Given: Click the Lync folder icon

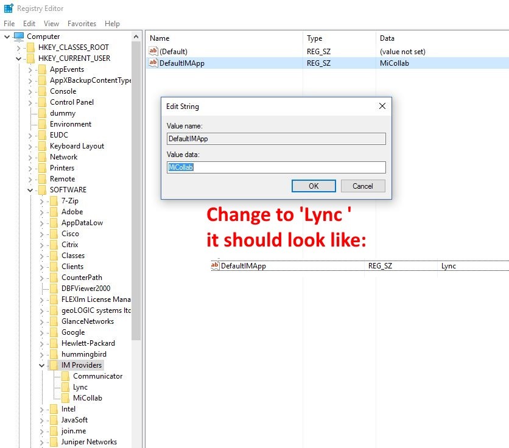Looking at the screenshot, I should tap(66, 387).
